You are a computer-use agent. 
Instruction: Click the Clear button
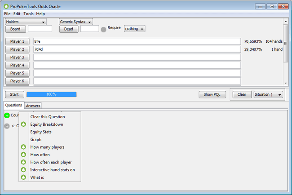tap(242, 94)
